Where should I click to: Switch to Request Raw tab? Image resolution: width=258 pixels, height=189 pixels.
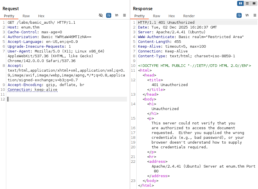(x=26, y=16)
